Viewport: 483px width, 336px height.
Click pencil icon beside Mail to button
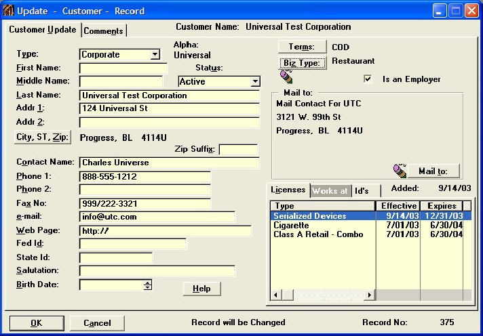tap(400, 171)
